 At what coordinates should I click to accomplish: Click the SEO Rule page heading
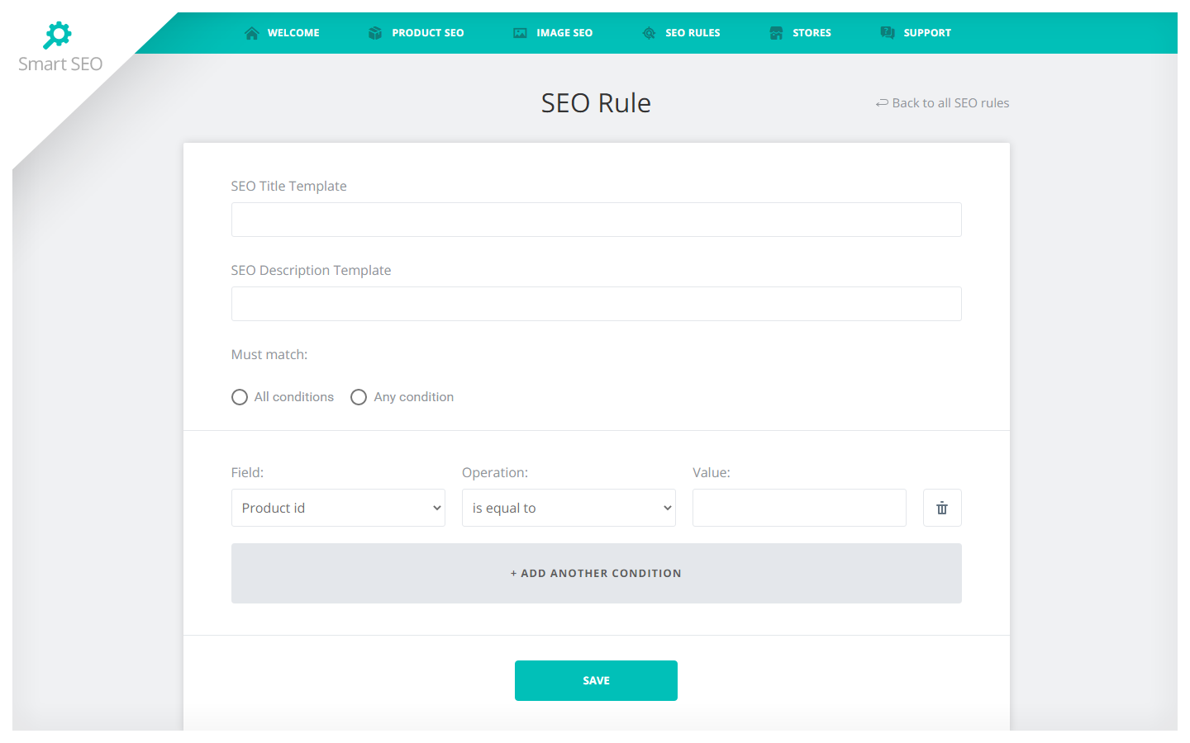pos(596,103)
